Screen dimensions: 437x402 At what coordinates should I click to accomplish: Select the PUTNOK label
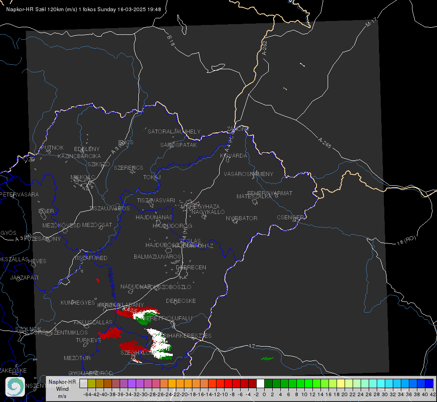(52, 147)
